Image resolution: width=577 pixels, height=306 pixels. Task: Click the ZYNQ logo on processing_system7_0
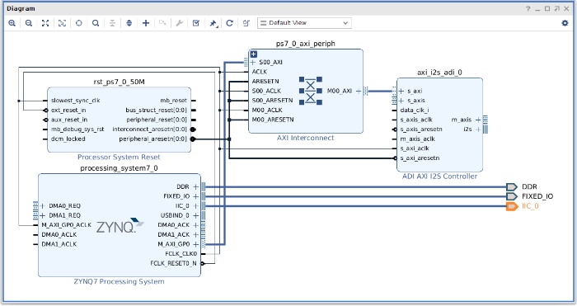(120, 225)
